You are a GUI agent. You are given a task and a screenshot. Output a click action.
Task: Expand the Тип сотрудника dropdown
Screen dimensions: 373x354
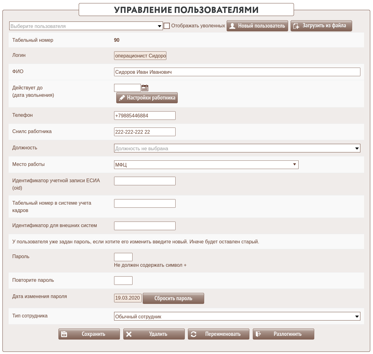pyautogui.click(x=237, y=316)
